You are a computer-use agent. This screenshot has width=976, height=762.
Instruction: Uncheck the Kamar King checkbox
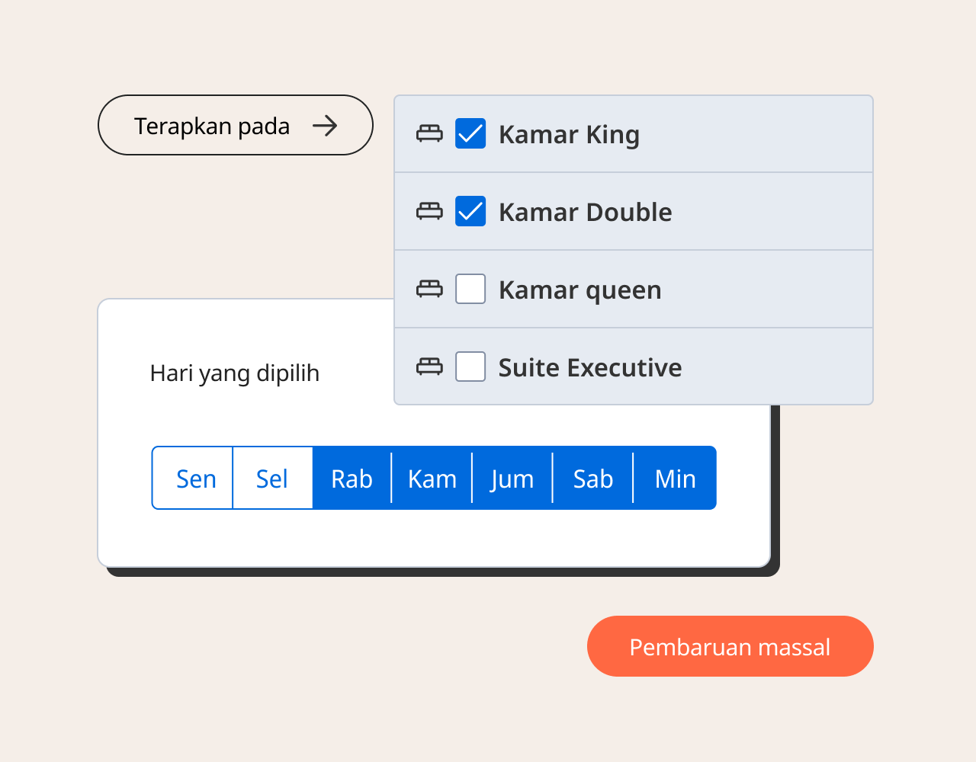tap(470, 134)
